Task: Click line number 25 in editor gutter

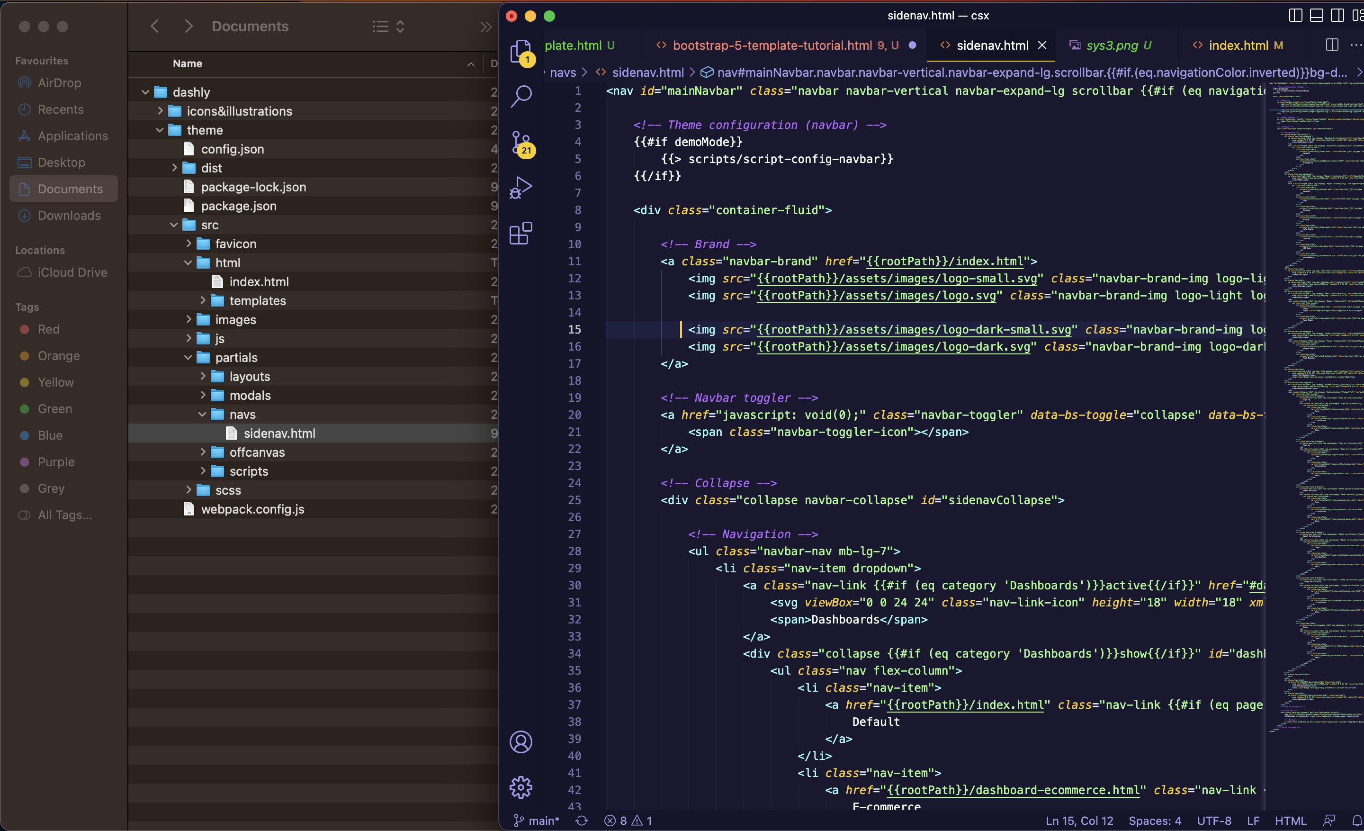Action: pyautogui.click(x=574, y=500)
